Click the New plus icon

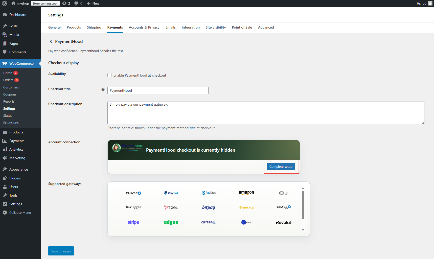click(x=88, y=3)
